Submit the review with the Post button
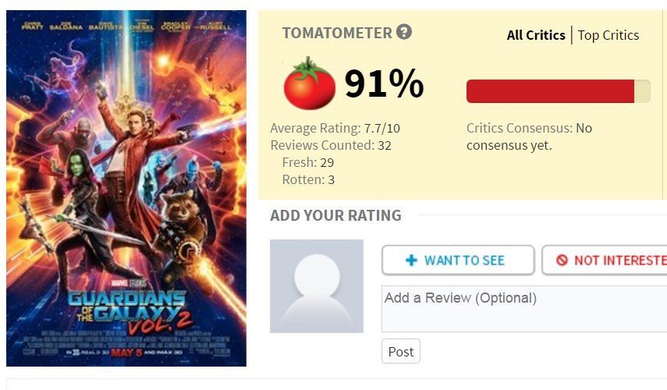The height and width of the screenshot is (390, 667). pos(401,352)
